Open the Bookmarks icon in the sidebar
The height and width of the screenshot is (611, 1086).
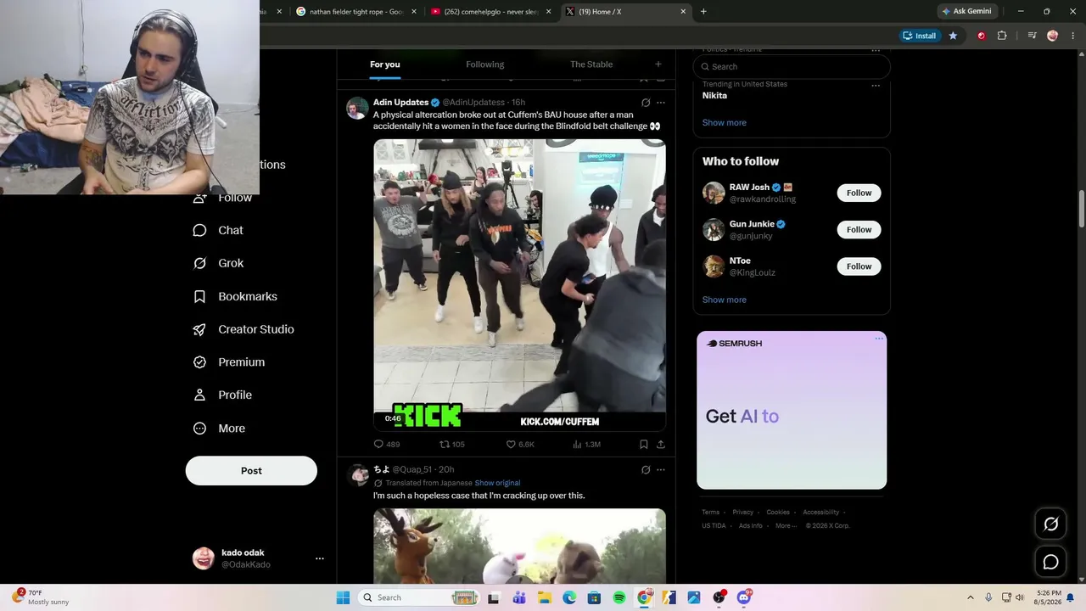[x=199, y=296]
